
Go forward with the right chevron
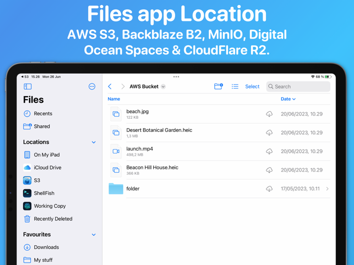coord(123,86)
